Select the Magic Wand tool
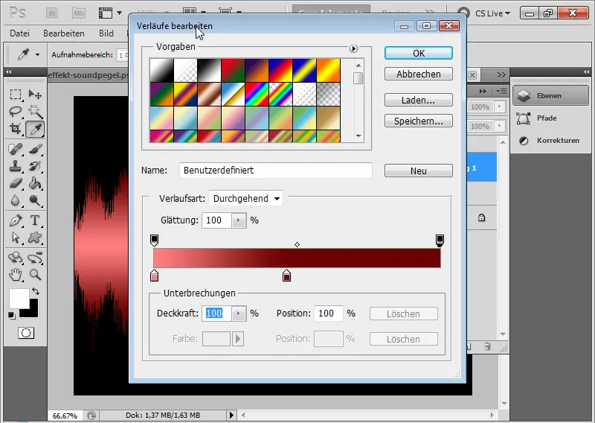595x423 pixels. point(35,112)
